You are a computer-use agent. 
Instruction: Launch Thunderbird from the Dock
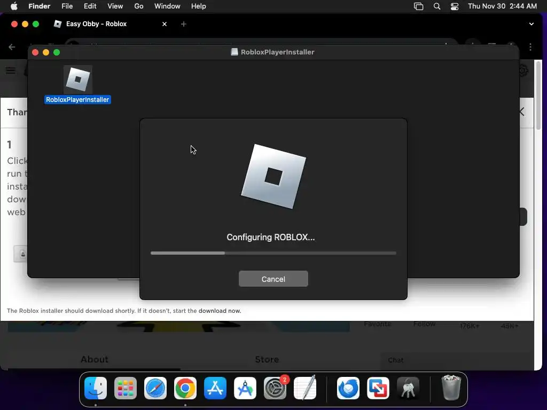(348, 388)
